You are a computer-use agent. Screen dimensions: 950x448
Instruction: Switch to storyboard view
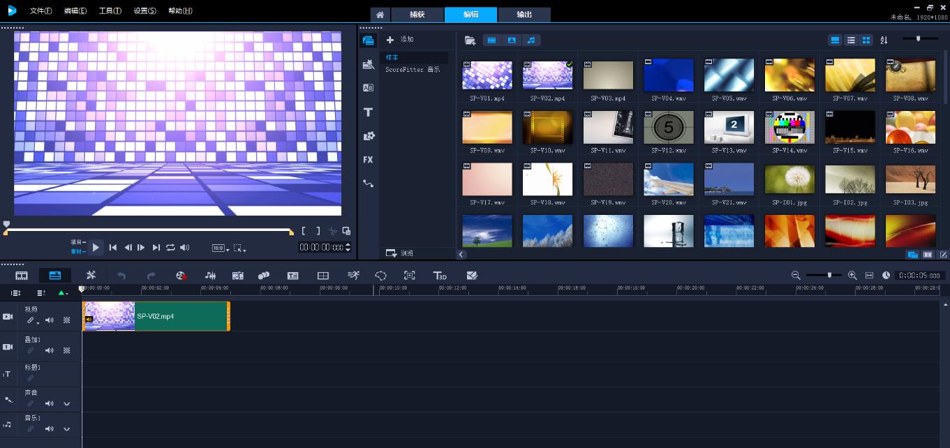(x=22, y=276)
